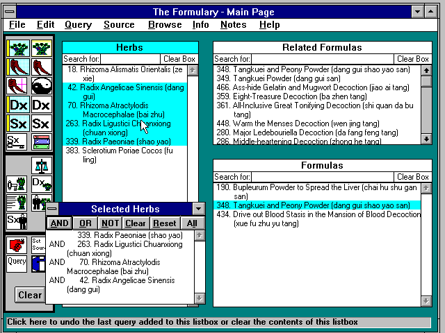Image resolution: width=445 pixels, height=333 pixels.
Task: Click the yin-yang symbol icon
Action: click(41, 85)
